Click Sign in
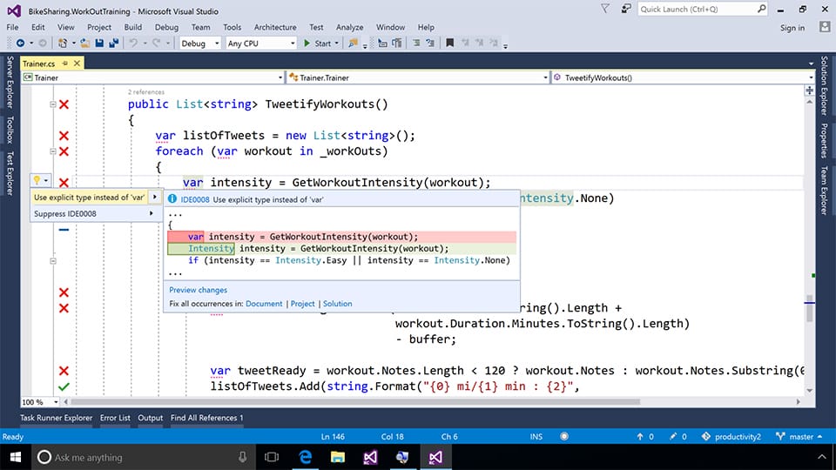836x470 pixels. pyautogui.click(x=792, y=28)
